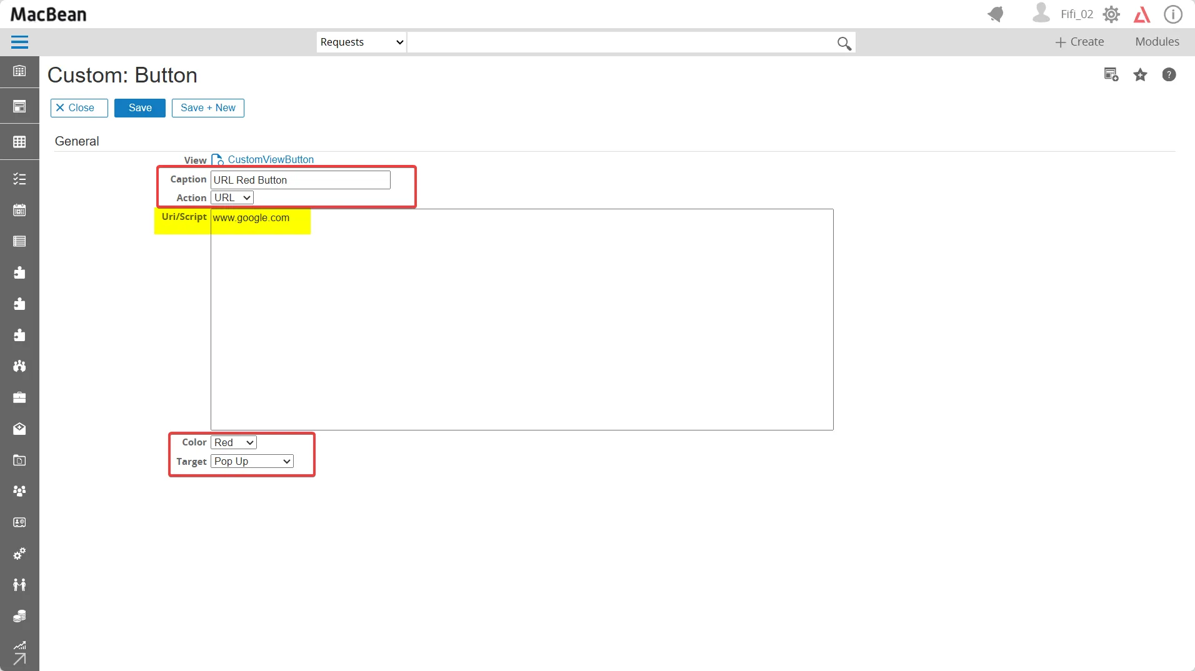Click the Save + New button
This screenshot has width=1195, height=671.
[x=208, y=107]
